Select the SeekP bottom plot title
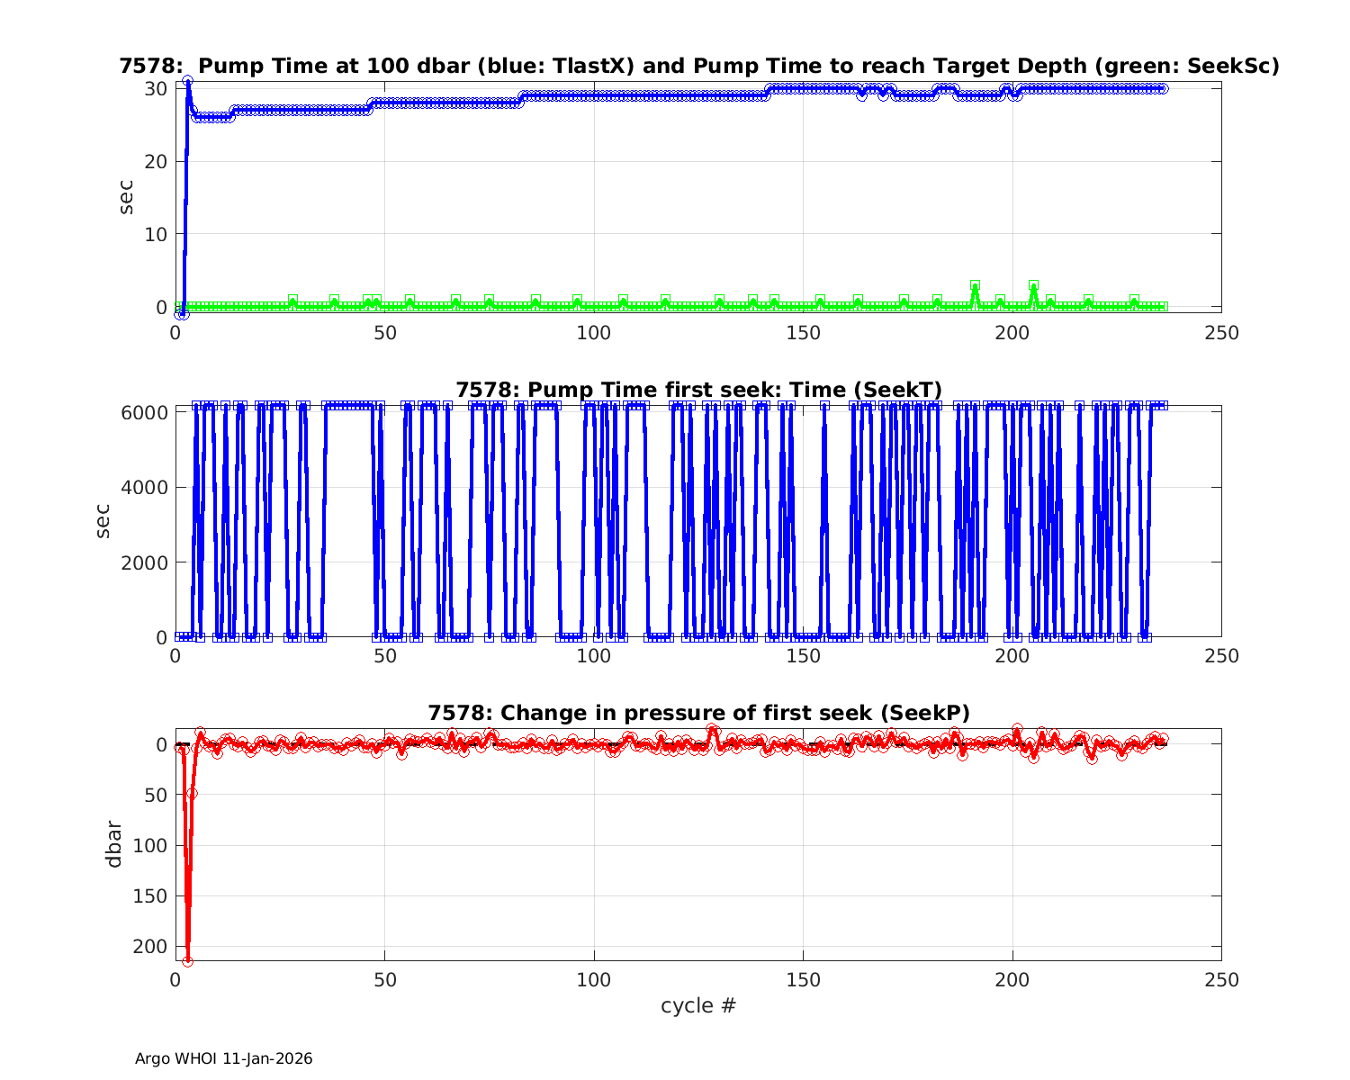The width and height of the screenshot is (1350, 1080). coord(698,713)
